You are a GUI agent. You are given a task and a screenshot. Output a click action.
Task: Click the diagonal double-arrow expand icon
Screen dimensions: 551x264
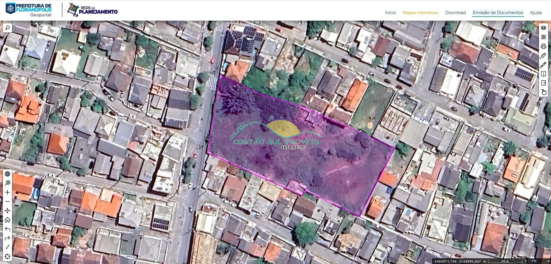click(7, 247)
